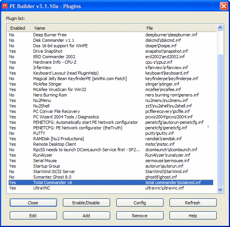Click file path nero burning rom\penero.inf

click(172, 95)
